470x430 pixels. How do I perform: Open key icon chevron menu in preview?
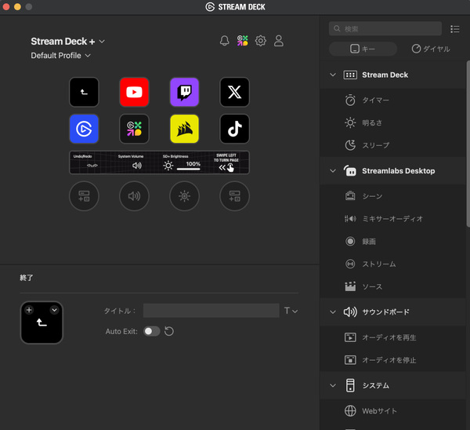click(x=55, y=310)
